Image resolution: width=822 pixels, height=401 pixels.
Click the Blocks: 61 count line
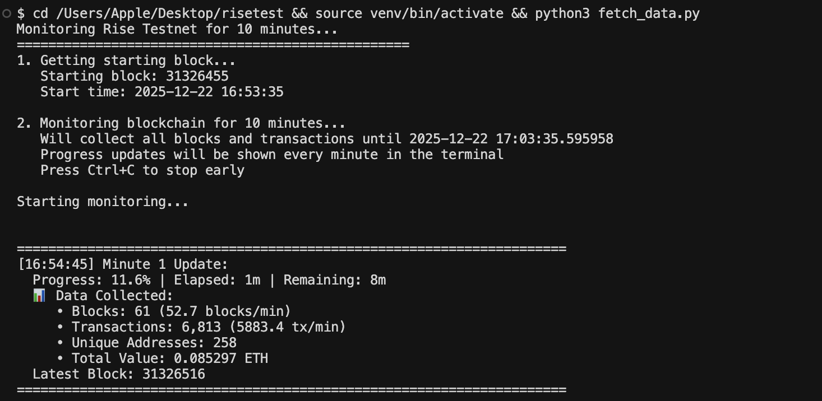tap(181, 311)
